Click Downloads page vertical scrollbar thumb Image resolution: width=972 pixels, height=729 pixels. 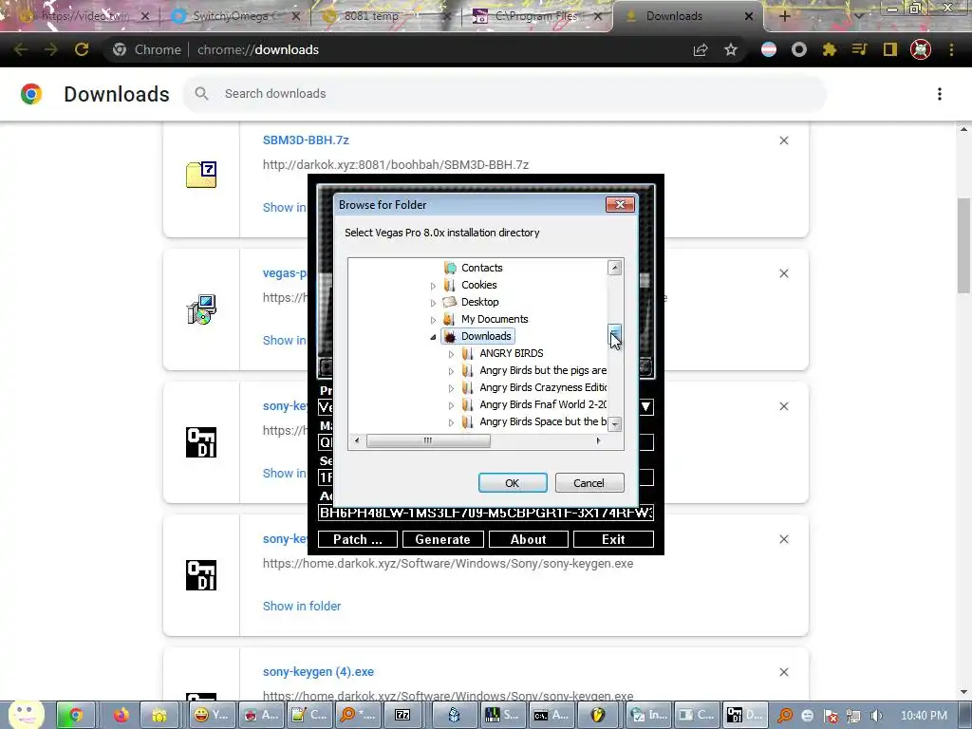tap(963, 246)
